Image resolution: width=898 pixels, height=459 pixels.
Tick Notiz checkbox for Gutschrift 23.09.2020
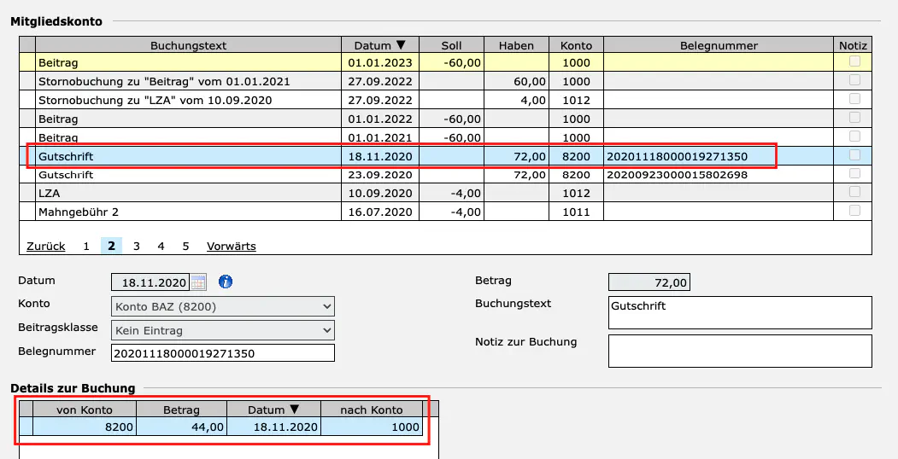[854, 173]
